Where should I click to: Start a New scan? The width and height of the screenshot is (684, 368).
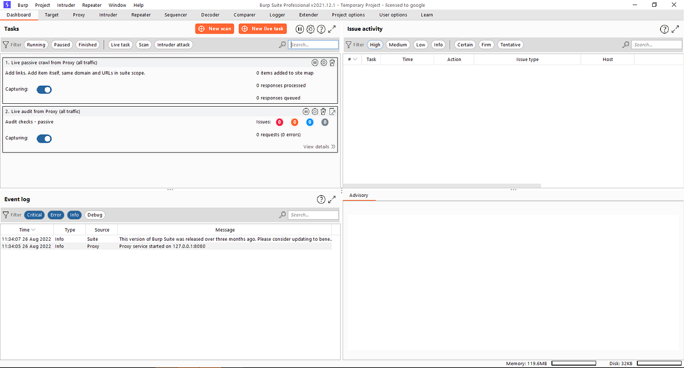pyautogui.click(x=214, y=29)
